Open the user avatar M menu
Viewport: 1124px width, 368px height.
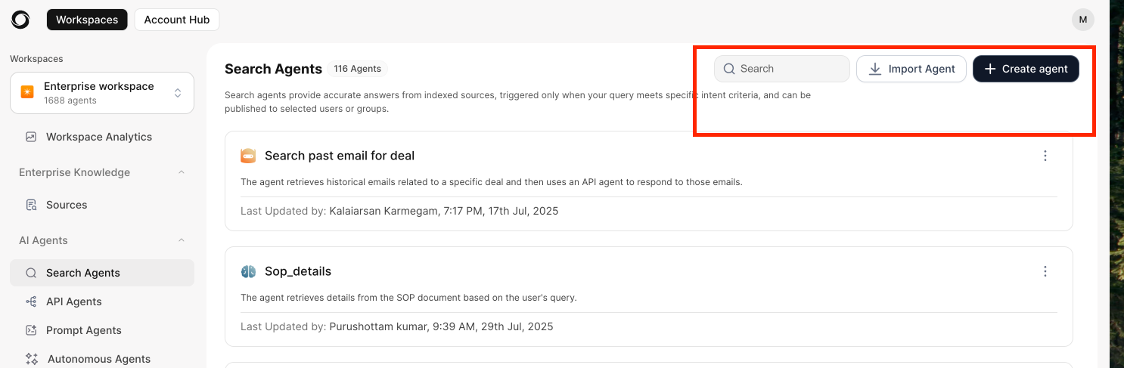(1083, 20)
